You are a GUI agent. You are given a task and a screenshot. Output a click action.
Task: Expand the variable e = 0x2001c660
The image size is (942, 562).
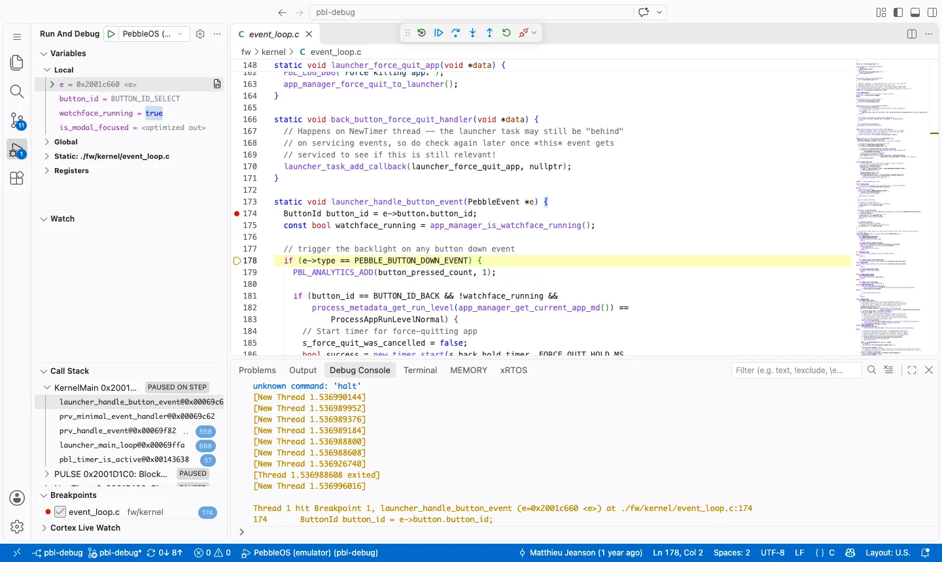tap(52, 84)
